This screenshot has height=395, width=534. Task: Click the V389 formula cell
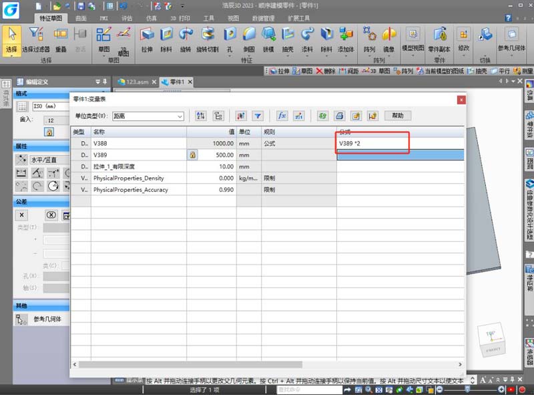pos(399,155)
